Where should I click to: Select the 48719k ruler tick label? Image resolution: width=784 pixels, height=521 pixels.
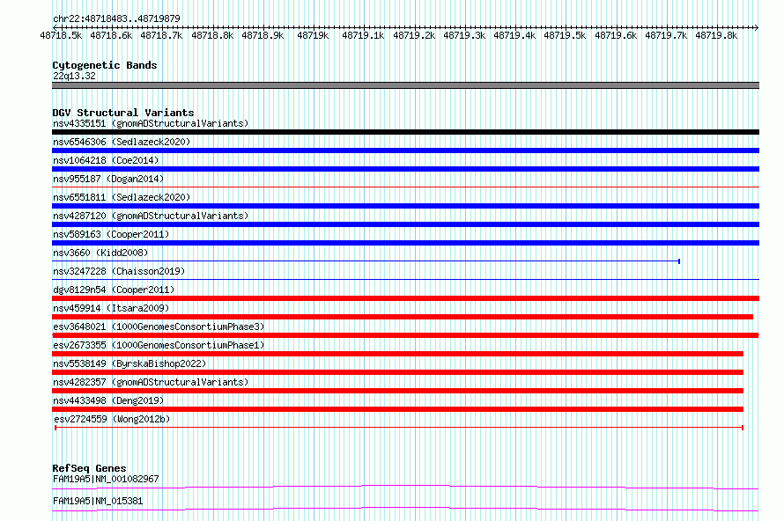click(x=313, y=35)
